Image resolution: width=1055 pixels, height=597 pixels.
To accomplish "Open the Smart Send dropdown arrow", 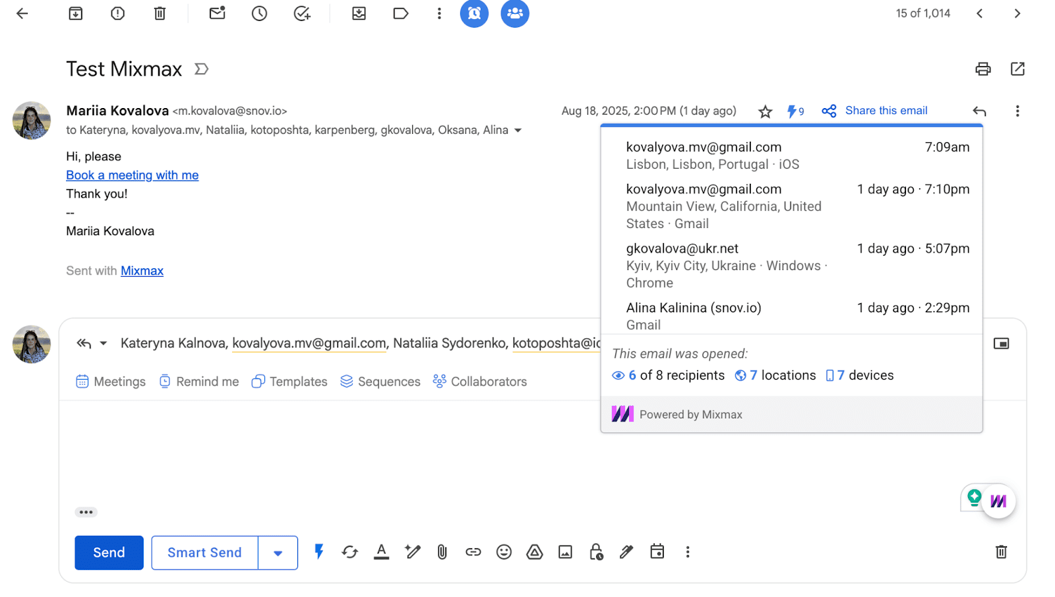I will (278, 553).
